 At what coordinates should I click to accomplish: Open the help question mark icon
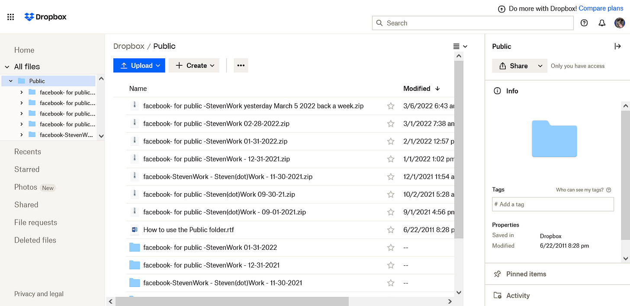[x=584, y=23]
